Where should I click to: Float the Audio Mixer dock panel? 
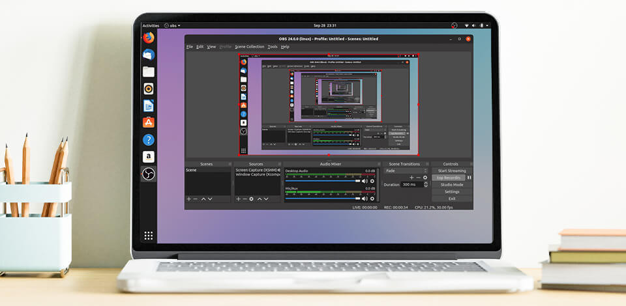pyautogui.click(x=378, y=164)
